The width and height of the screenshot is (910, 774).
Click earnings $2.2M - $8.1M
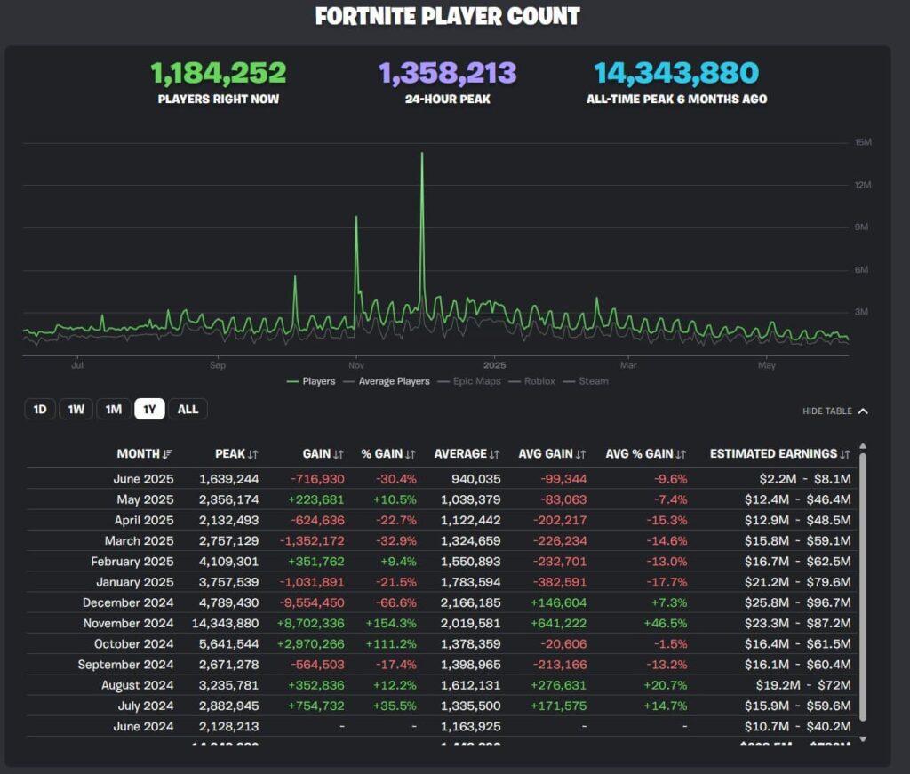coord(805,479)
